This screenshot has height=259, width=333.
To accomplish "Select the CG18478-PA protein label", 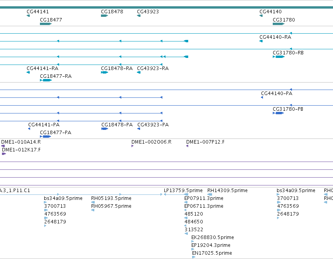I will click(117, 125).
